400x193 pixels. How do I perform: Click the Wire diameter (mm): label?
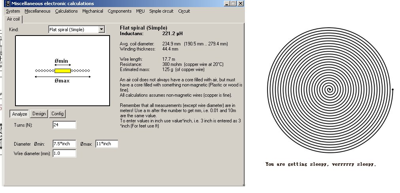(x=32, y=154)
